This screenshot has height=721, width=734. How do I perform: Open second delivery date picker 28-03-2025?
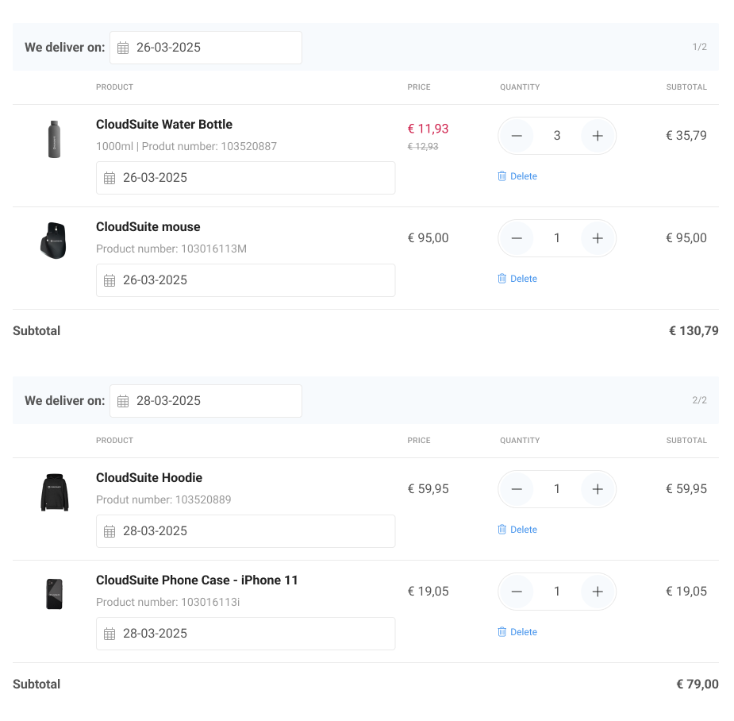(x=206, y=401)
